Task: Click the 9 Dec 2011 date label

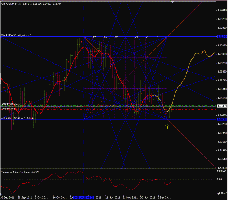Action: (x=164, y=197)
